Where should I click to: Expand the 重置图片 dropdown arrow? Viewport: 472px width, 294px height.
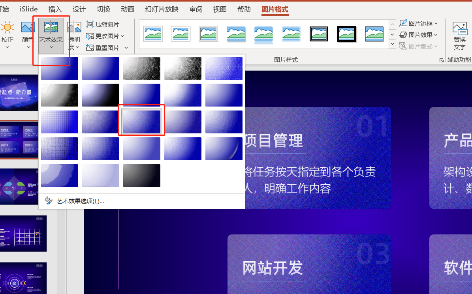point(126,48)
